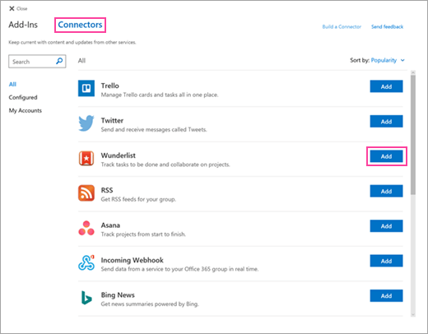Click the RSS title text

(x=107, y=190)
